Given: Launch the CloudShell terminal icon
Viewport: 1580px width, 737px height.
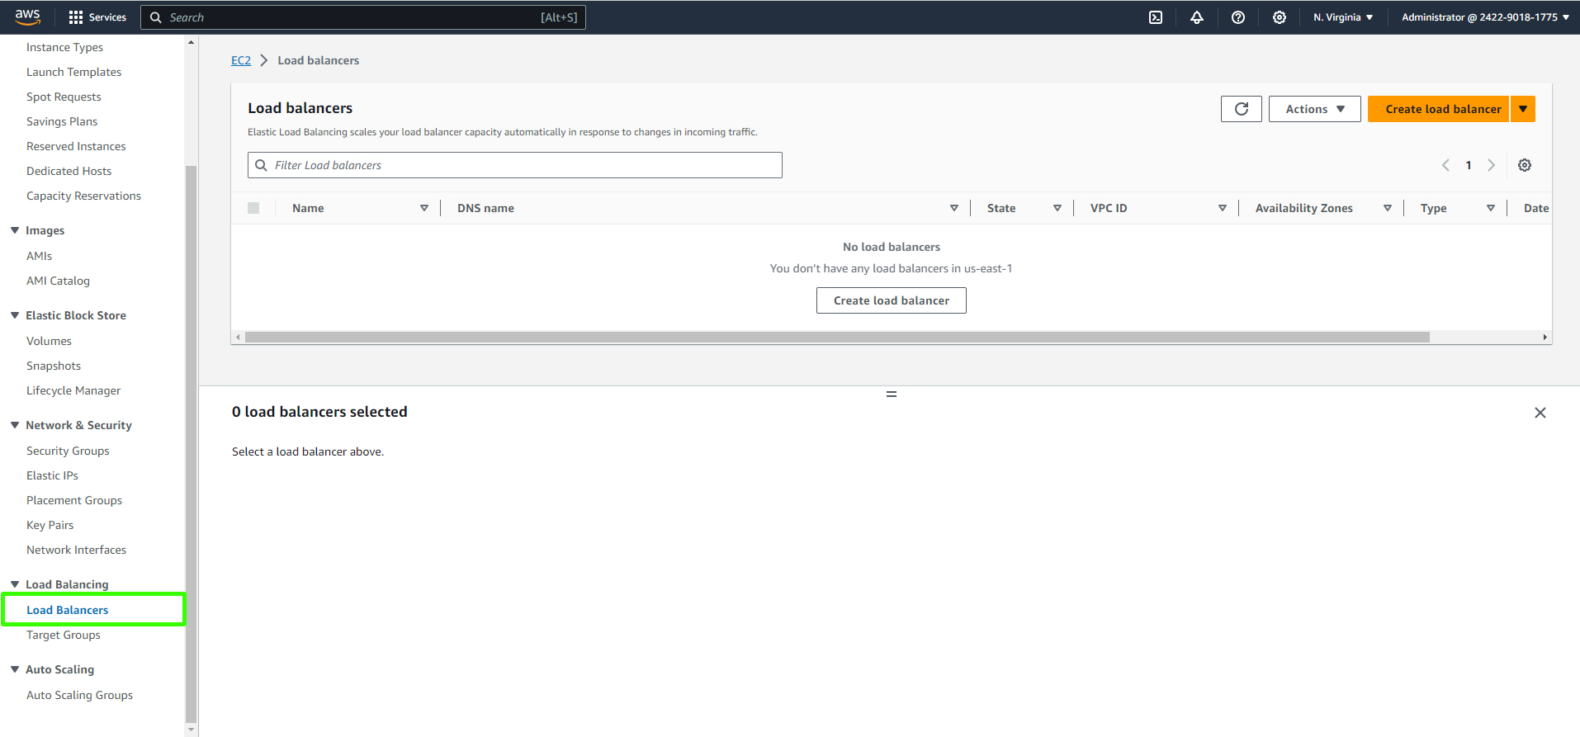Looking at the screenshot, I should 1156,17.
